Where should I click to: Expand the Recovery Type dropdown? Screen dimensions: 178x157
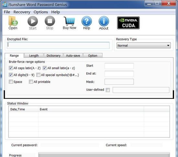click(x=144, y=46)
